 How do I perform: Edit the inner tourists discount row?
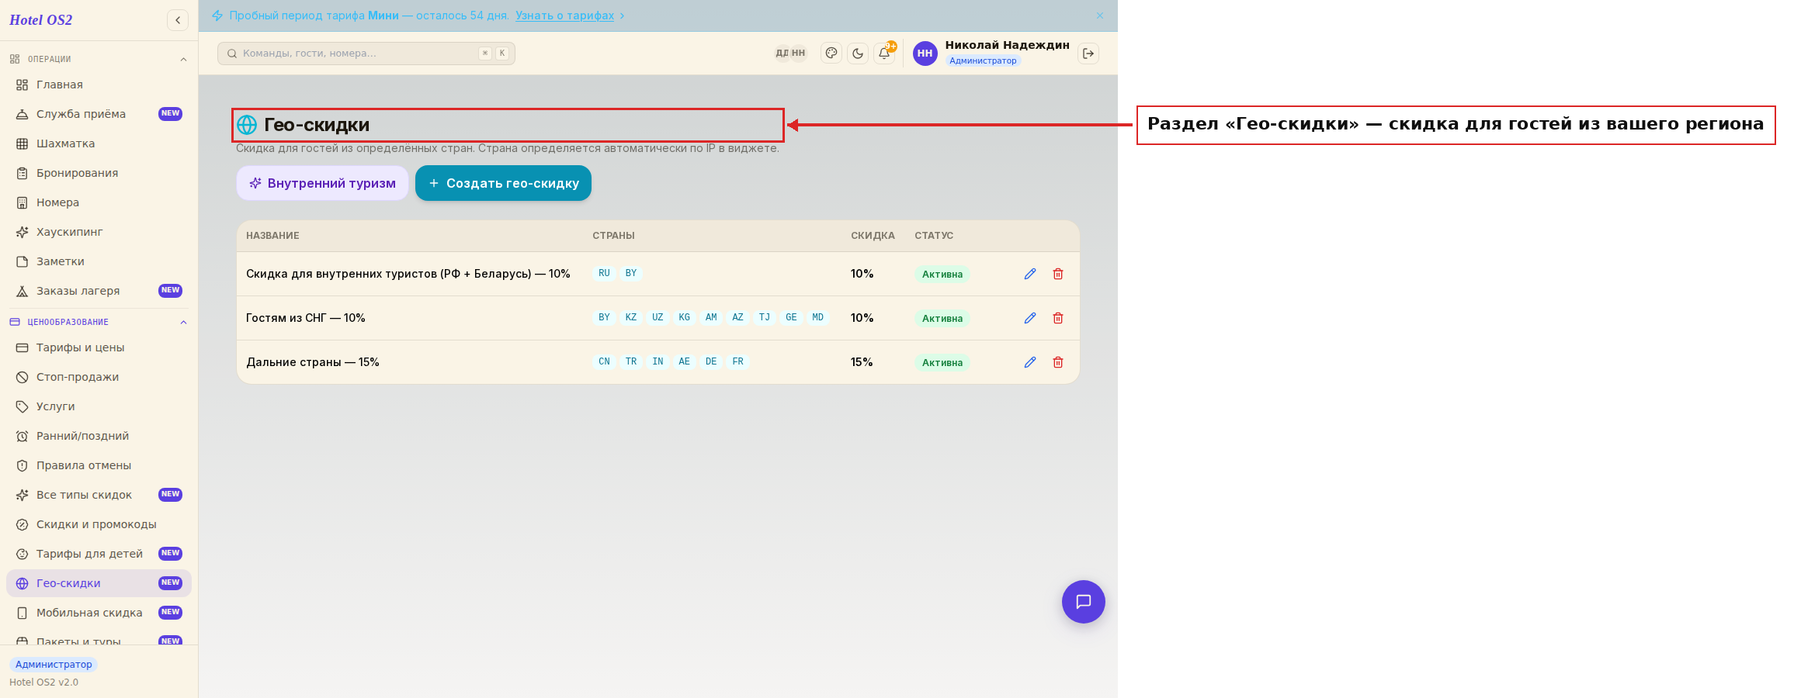coord(1030,274)
